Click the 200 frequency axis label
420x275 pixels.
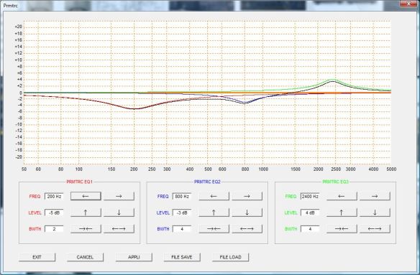134,169
